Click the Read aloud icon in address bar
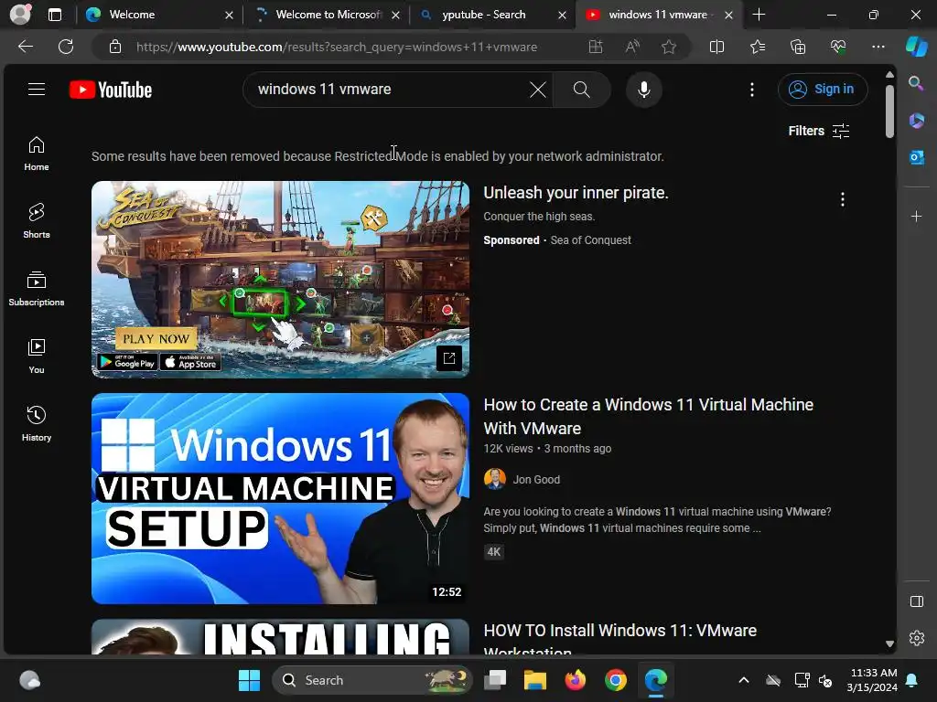Image resolution: width=937 pixels, height=702 pixels. coord(632,47)
